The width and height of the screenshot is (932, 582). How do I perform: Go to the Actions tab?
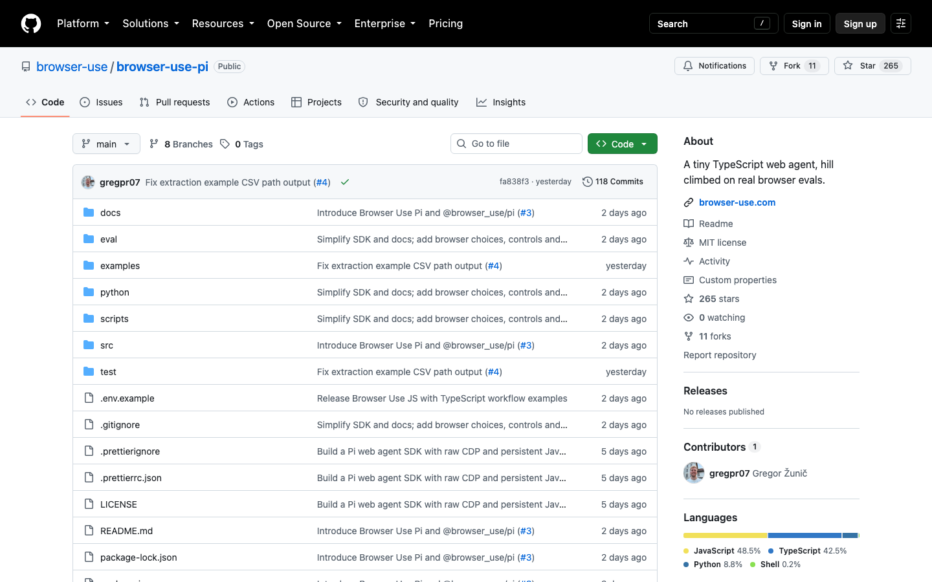coord(251,102)
